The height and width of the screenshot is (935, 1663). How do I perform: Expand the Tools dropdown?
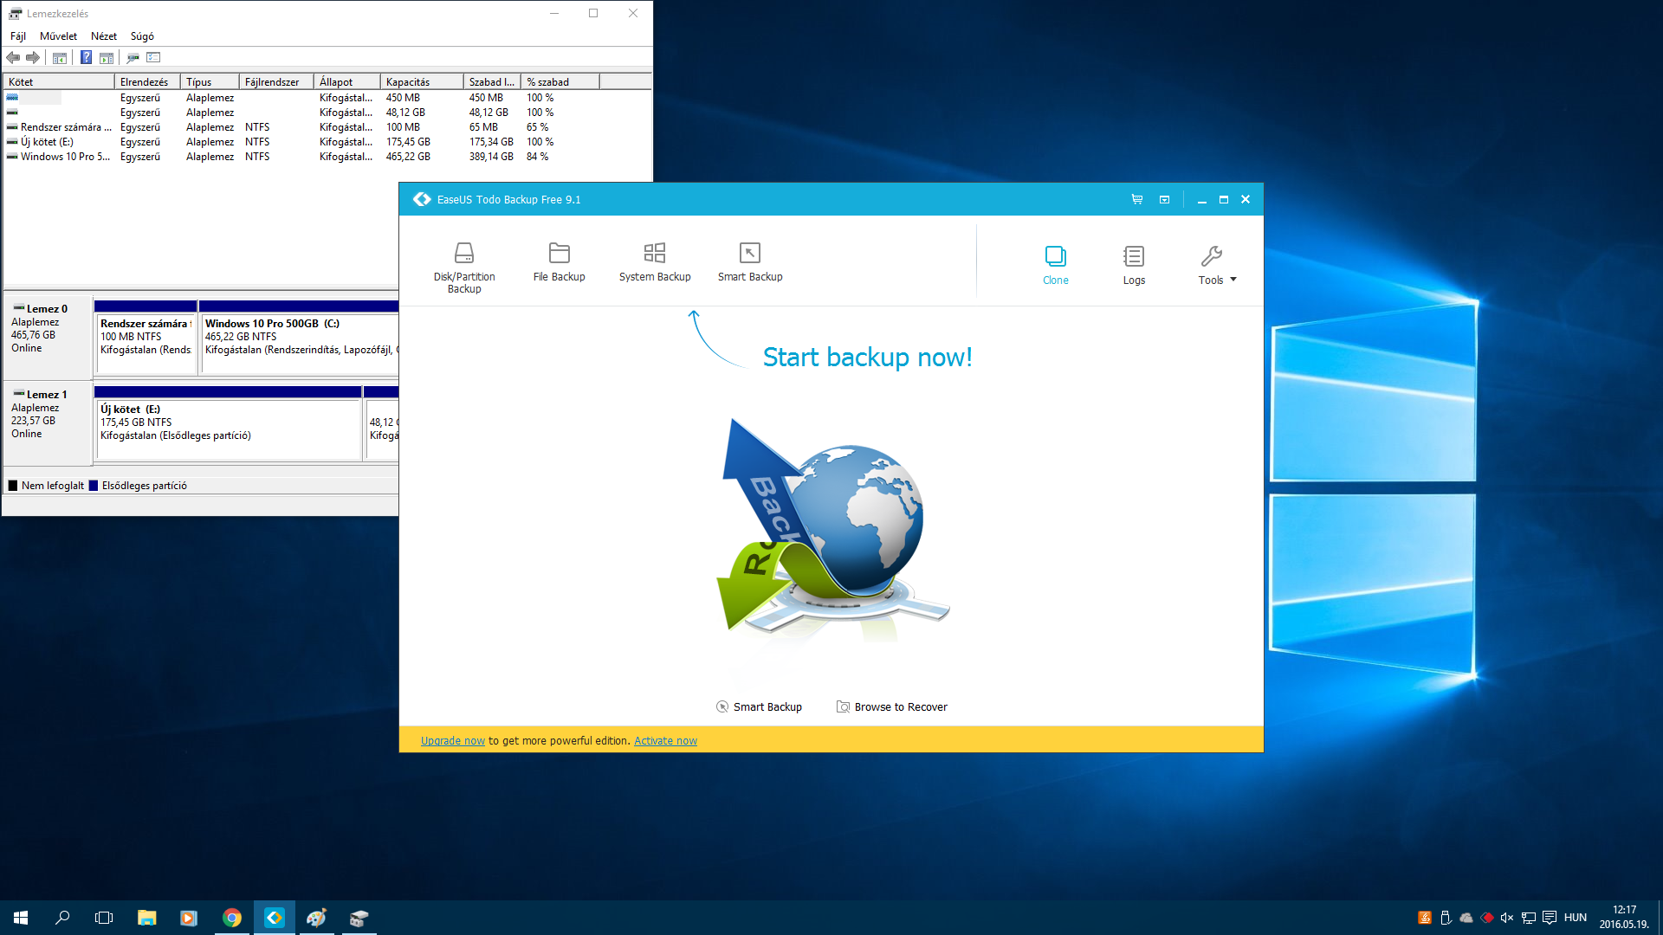[x=1217, y=265]
